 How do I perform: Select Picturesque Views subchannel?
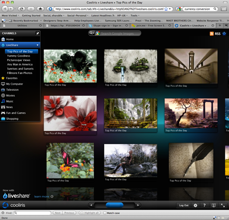(18, 60)
